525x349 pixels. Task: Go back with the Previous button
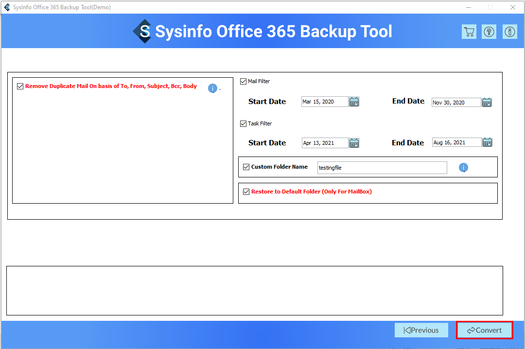421,330
